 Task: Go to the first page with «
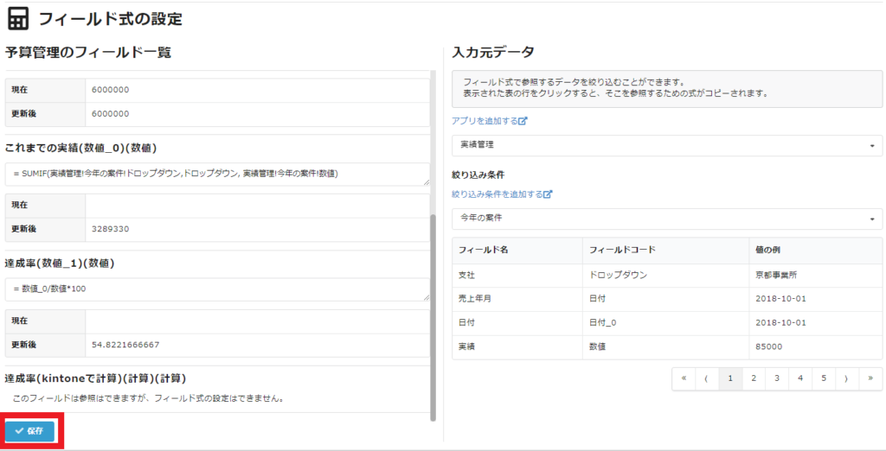coord(684,378)
